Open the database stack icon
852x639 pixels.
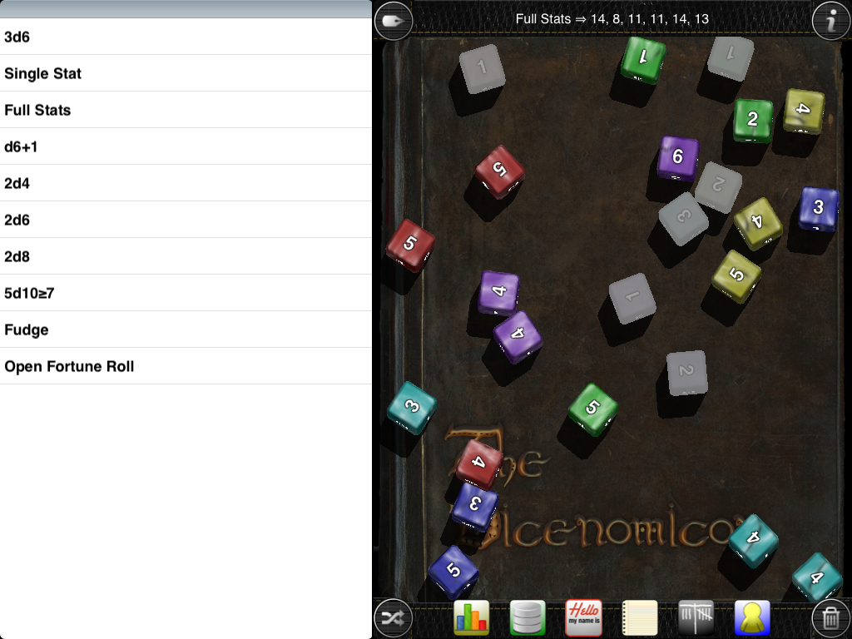[528, 618]
